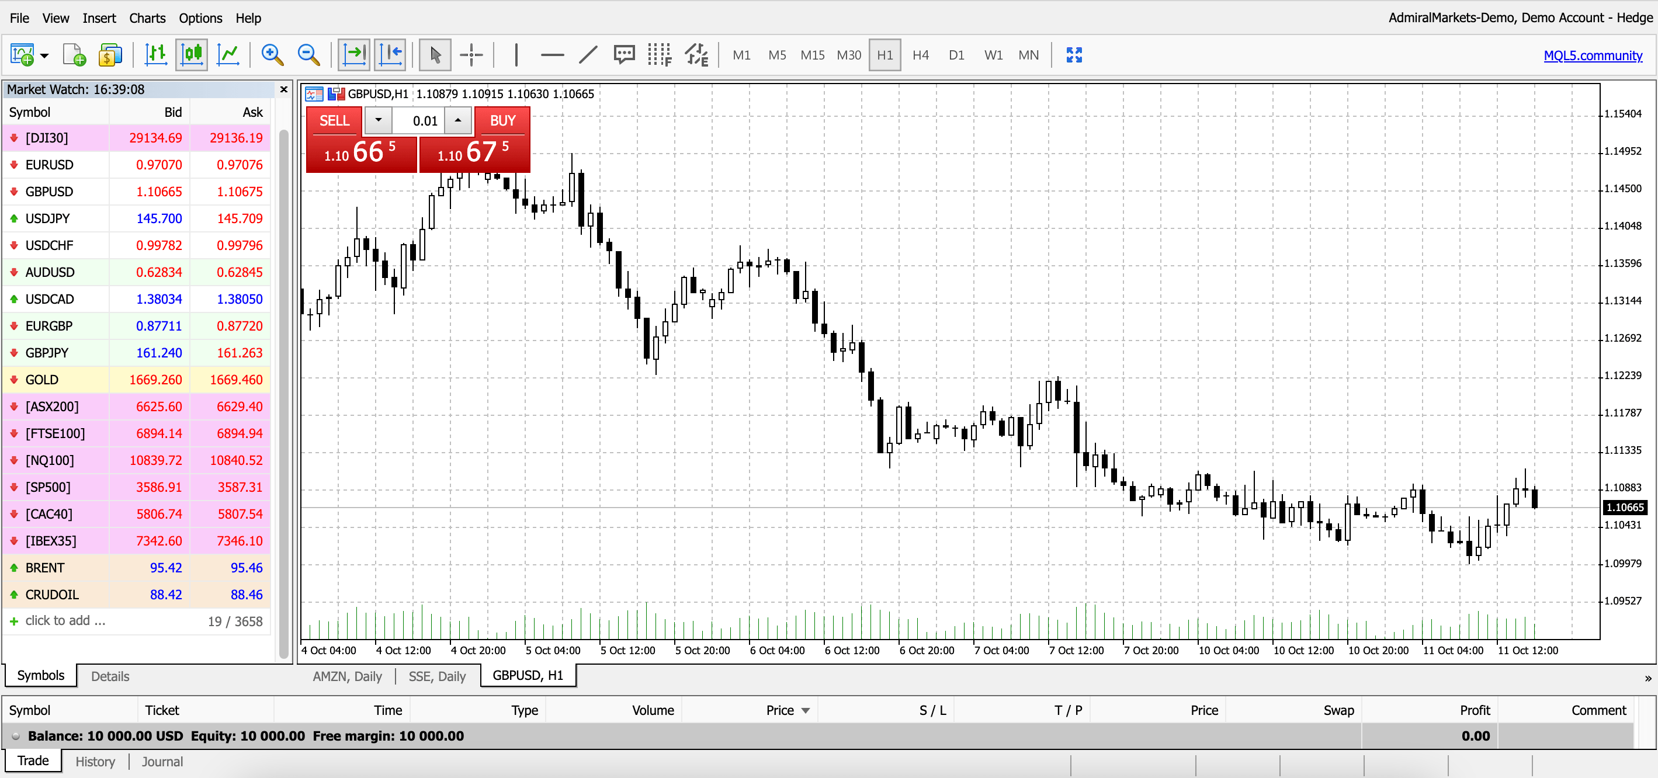Viewport: 1658px width, 778px height.
Task: Open the Insert menu
Action: click(99, 18)
